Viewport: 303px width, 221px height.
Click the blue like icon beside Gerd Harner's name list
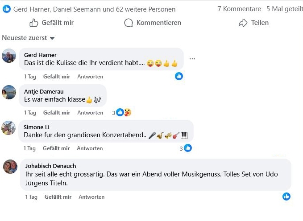(x=7, y=9)
